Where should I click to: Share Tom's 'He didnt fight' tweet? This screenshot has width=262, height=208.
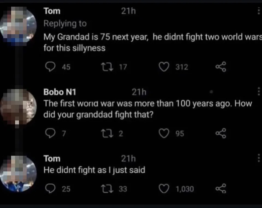tap(221, 189)
